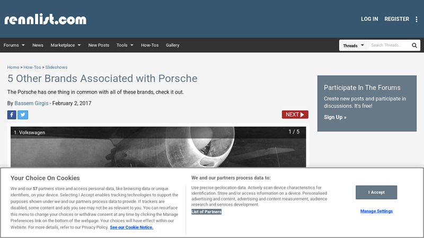Screen dimensions: 424x238
Task: Follow the Home breadcrumb link
Action: 13,67
